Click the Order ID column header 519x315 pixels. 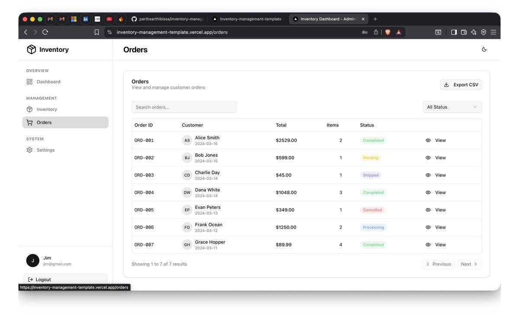coord(144,125)
